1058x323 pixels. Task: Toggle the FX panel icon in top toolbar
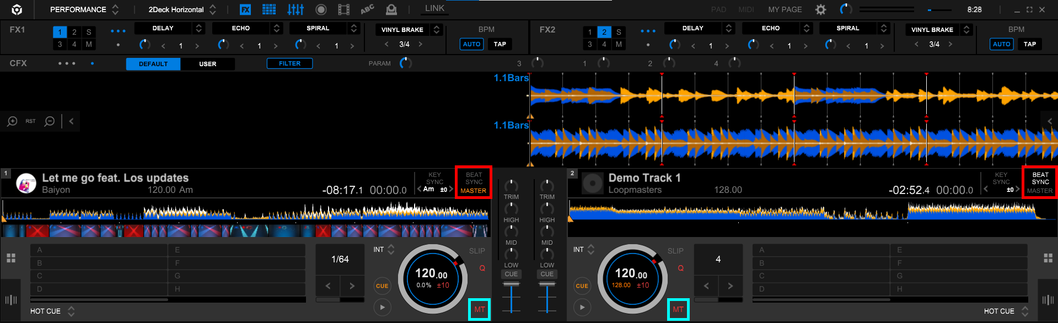[245, 9]
